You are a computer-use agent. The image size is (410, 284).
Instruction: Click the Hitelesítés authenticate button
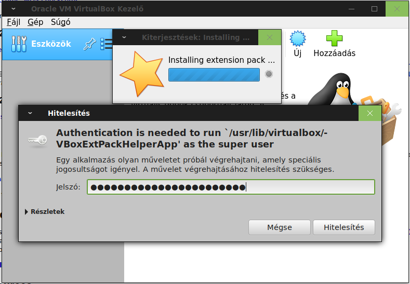[344, 227]
